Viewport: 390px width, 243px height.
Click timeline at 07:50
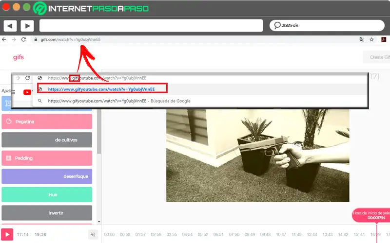pyautogui.click(x=234, y=235)
